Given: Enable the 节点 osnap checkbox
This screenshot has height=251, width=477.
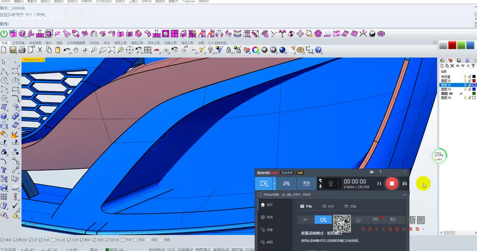Looking at the screenshot, I should [x=123, y=240].
